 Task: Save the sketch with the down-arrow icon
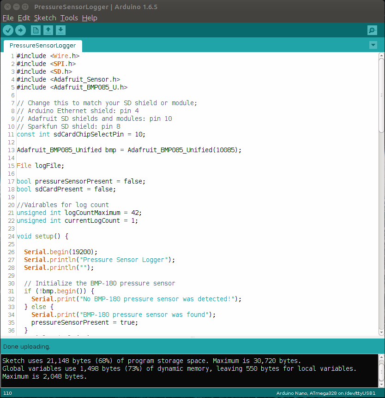click(60, 30)
